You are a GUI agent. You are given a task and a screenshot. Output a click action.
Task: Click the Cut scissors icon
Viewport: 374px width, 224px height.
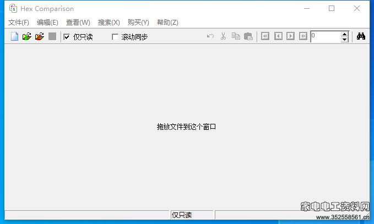(x=223, y=36)
